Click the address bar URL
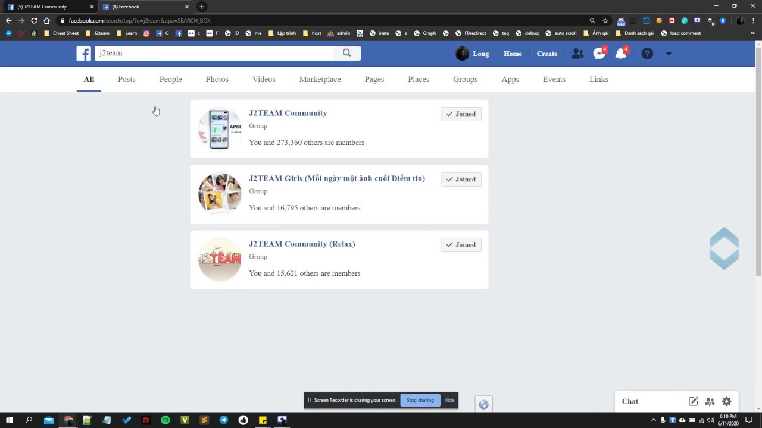 (139, 20)
